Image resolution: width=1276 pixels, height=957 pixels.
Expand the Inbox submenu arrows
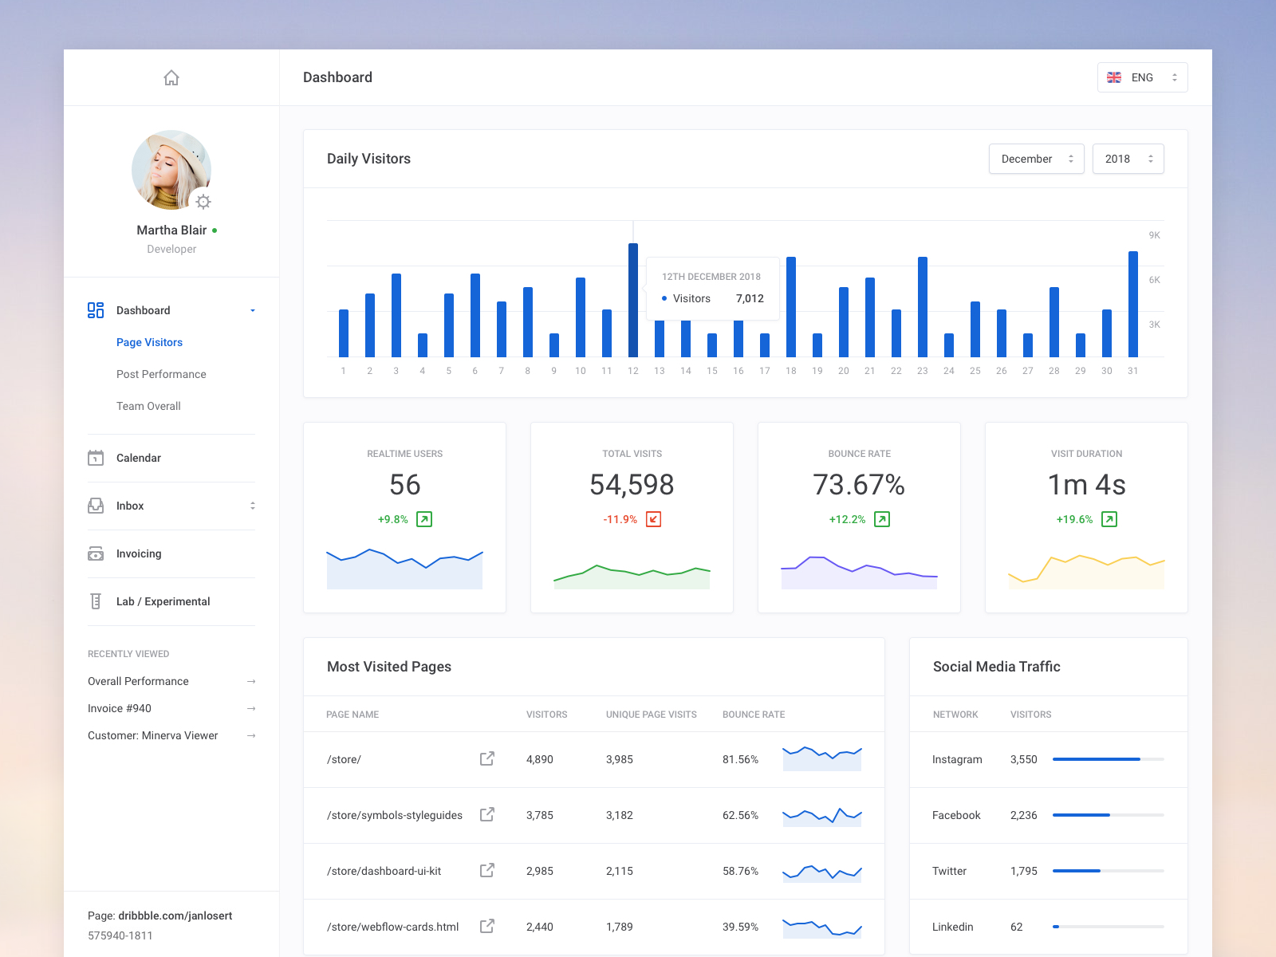253,506
